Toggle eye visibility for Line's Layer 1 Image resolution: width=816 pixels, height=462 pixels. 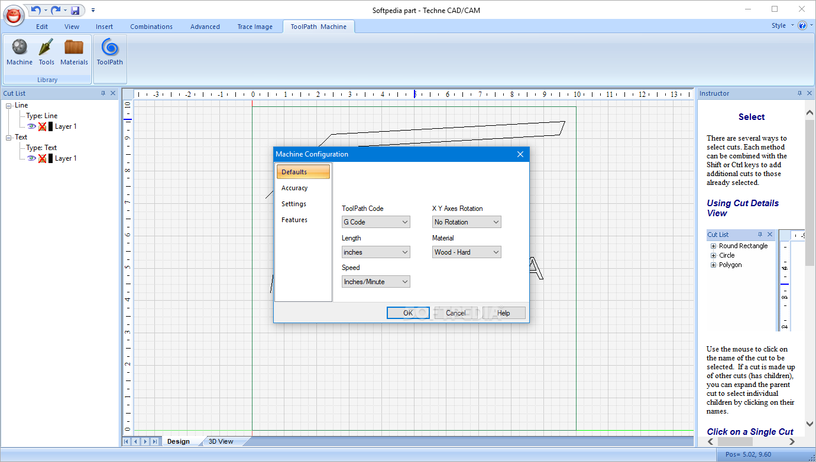[32, 126]
